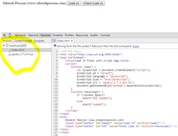The height and width of the screenshot is (136, 178).
Task: Click the Index.html file icon in tree
Action: (x=9, y=50)
